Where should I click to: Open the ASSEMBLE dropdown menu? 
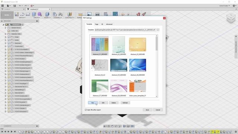58,17
